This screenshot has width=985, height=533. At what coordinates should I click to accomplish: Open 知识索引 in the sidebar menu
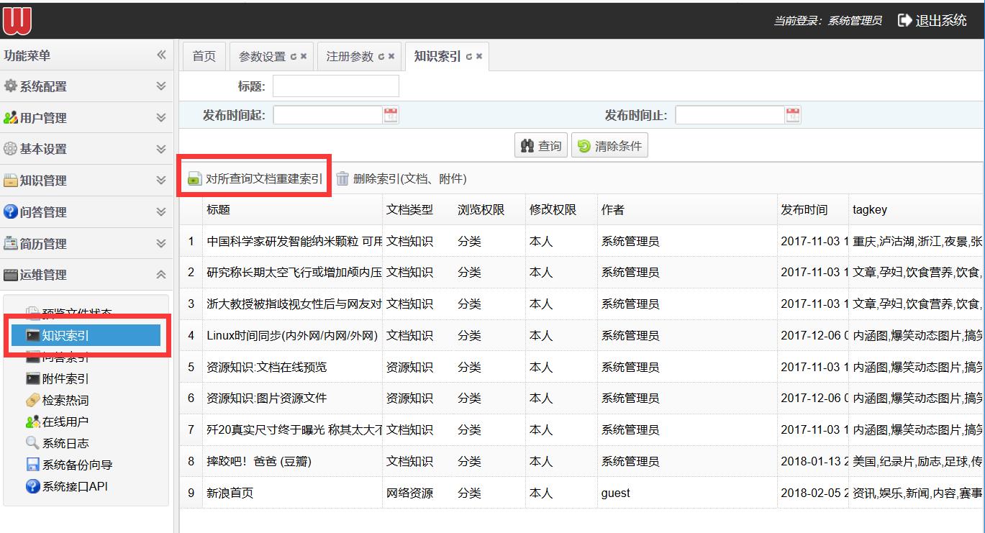pos(86,335)
